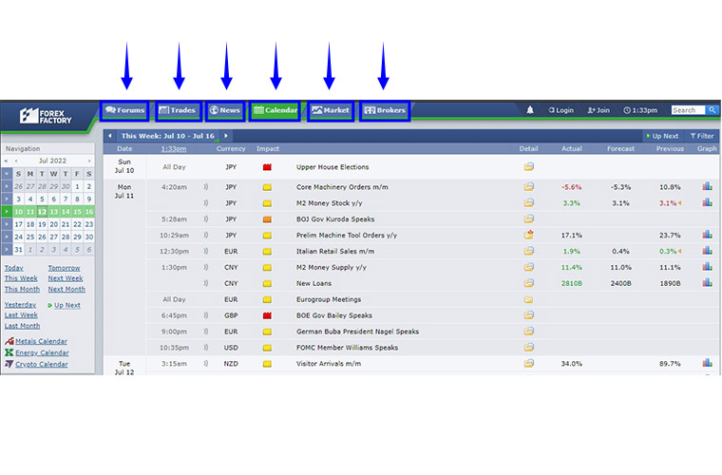Toggle alert for 1:30pm M2 Money Supply
Image resolution: width=722 pixels, height=475 pixels.
206,267
